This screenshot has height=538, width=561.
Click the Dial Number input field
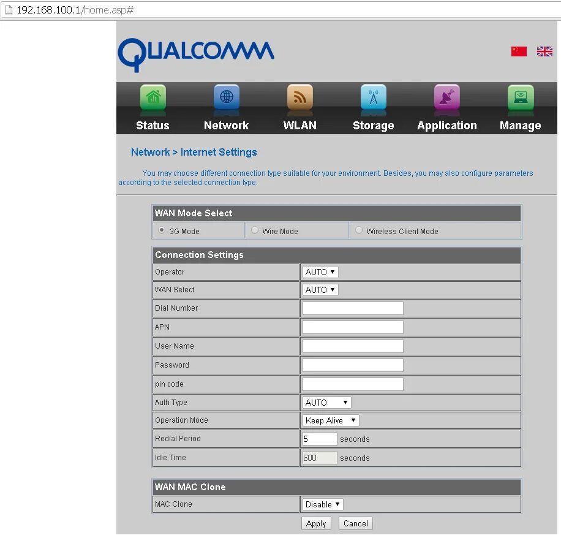click(353, 308)
